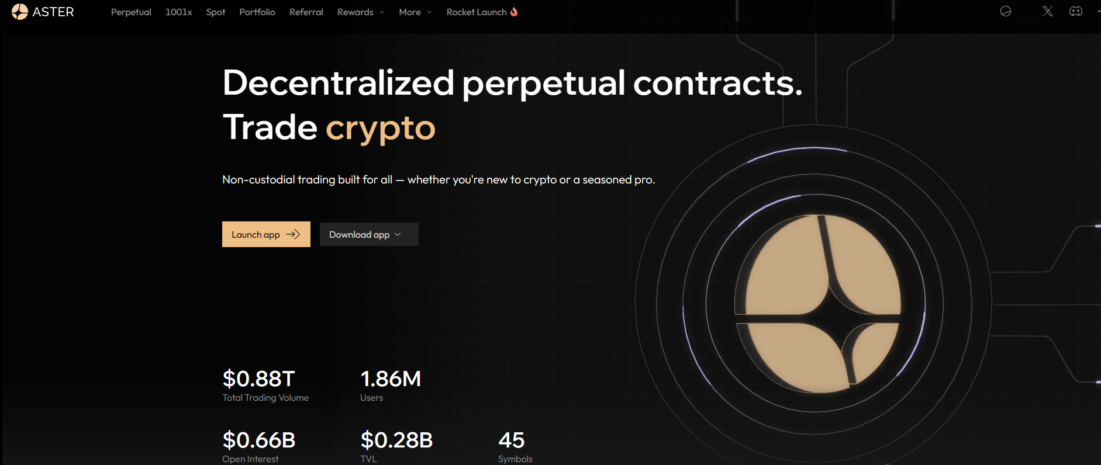This screenshot has height=465, width=1101.
Task: Open the Rocket Launch link
Action: [x=476, y=12]
